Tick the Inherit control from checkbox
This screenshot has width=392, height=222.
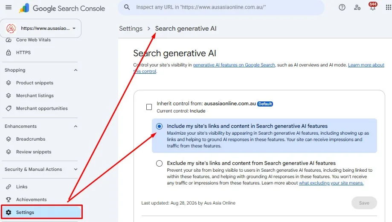(149, 107)
